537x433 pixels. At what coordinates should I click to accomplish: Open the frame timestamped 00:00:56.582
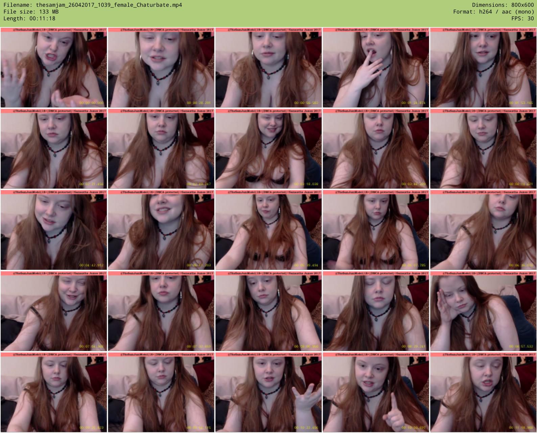click(x=268, y=68)
